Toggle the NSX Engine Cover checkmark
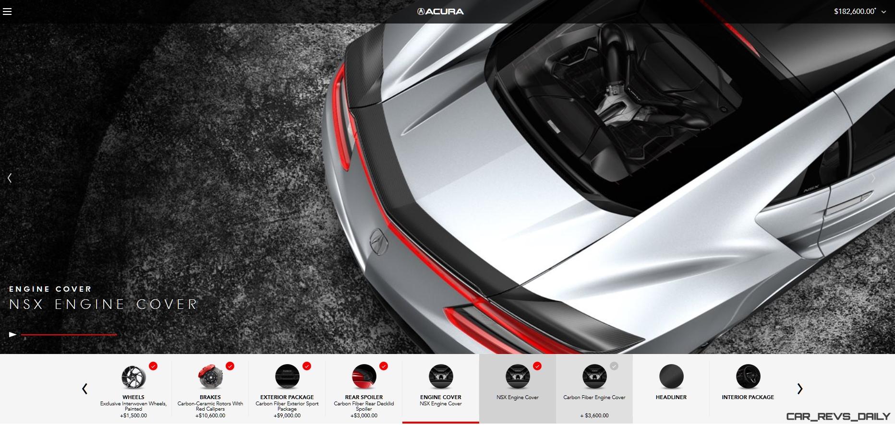This screenshot has width=895, height=425. point(537,366)
